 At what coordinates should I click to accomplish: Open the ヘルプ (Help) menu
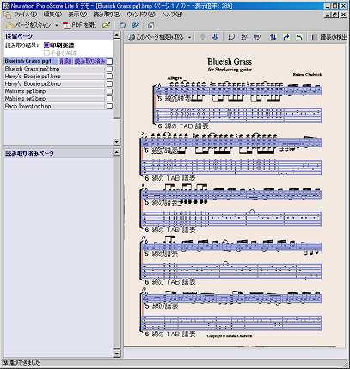(x=171, y=15)
